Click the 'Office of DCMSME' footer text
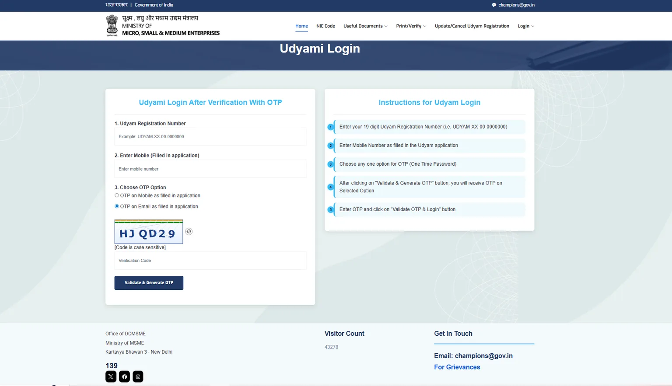The width and height of the screenshot is (672, 386). pyautogui.click(x=126, y=334)
